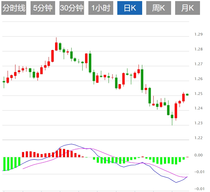This screenshot has width=210, height=192.
Task: Open the 30分钟 interval tab
Action: pyautogui.click(x=72, y=8)
